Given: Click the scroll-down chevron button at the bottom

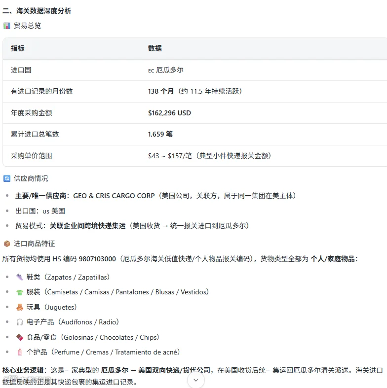Looking at the screenshot, I should pyautogui.click(x=196, y=380).
